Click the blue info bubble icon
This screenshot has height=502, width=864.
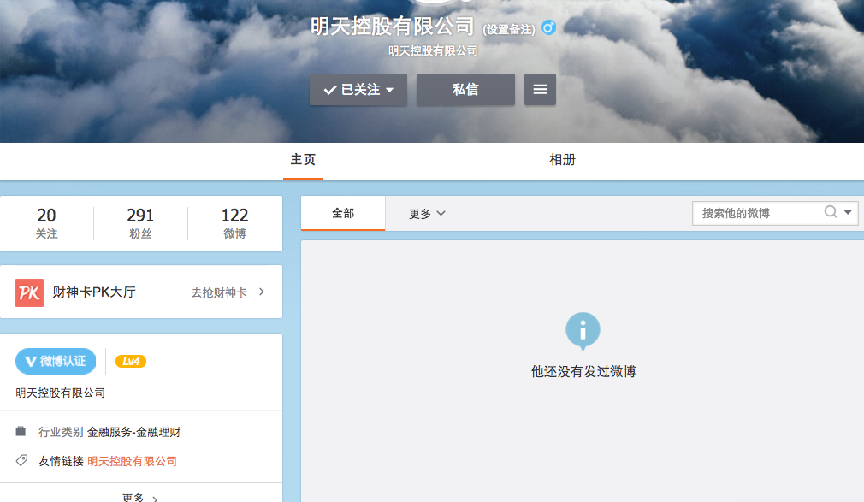pos(583,331)
